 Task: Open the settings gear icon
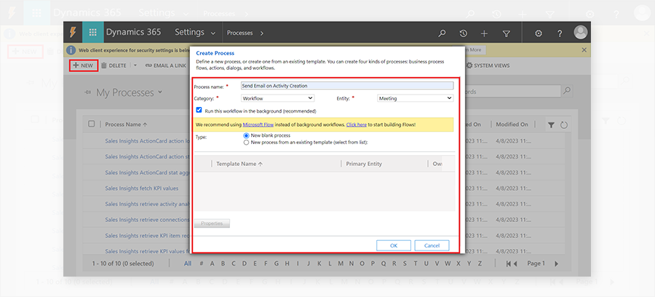point(539,33)
